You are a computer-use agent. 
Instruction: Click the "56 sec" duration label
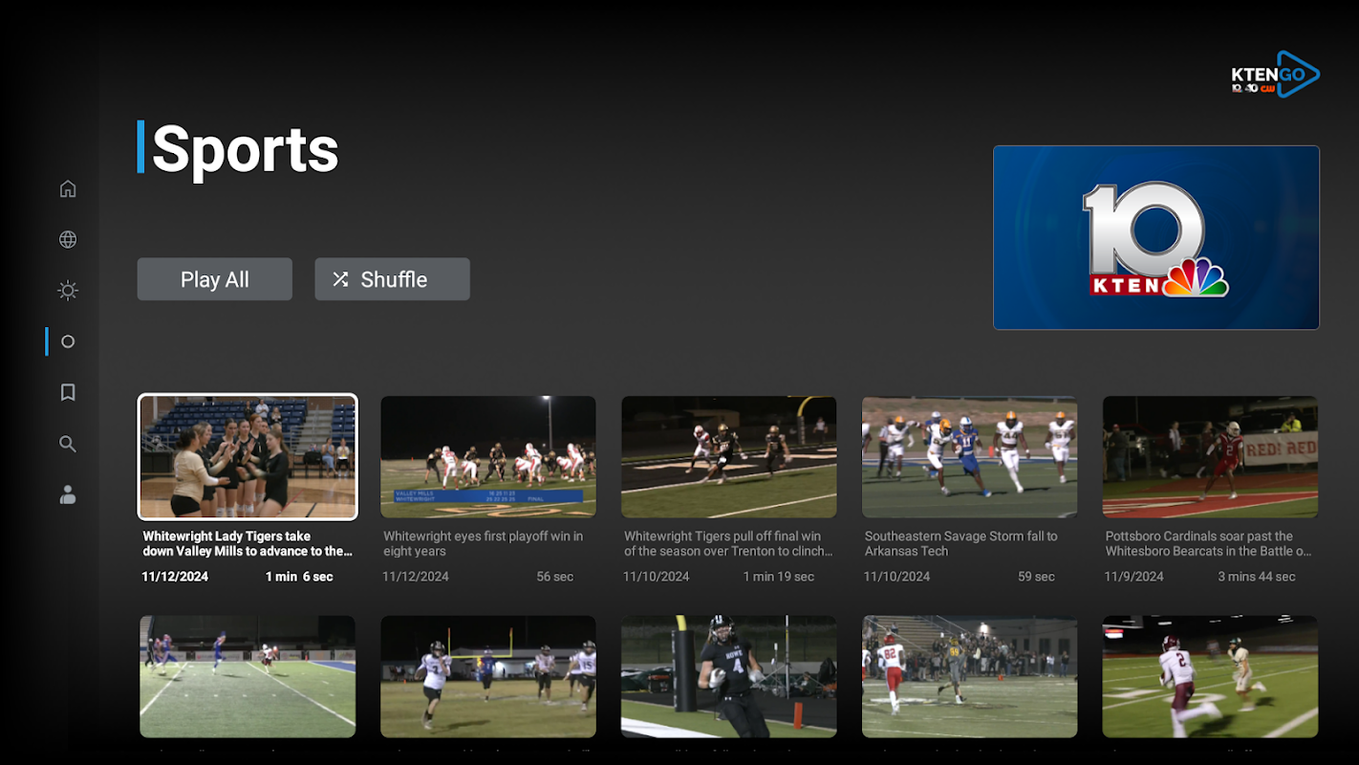click(x=555, y=577)
